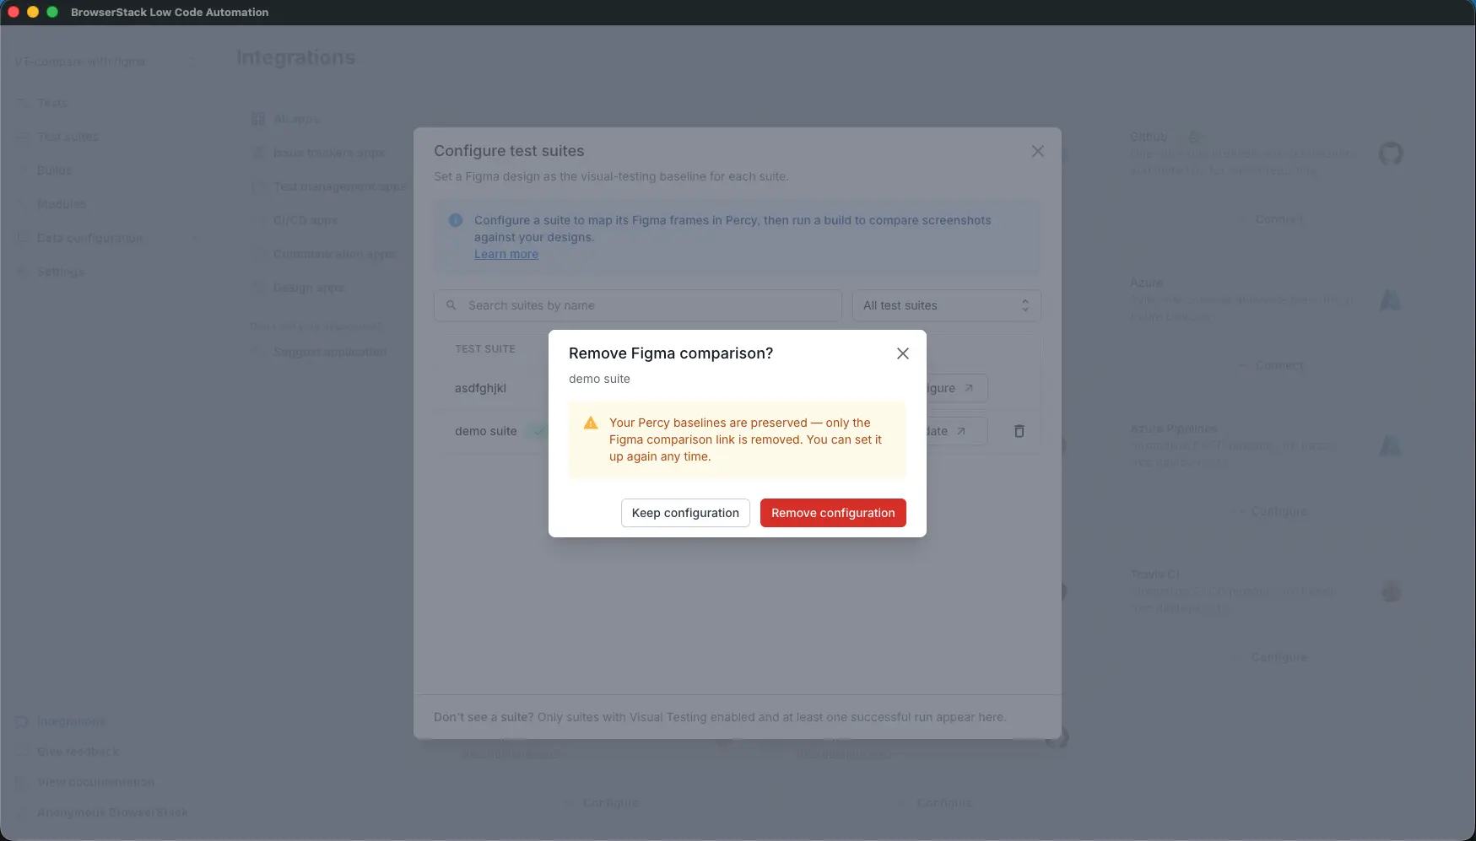Click trash icon in demo suite row

coord(1019,431)
